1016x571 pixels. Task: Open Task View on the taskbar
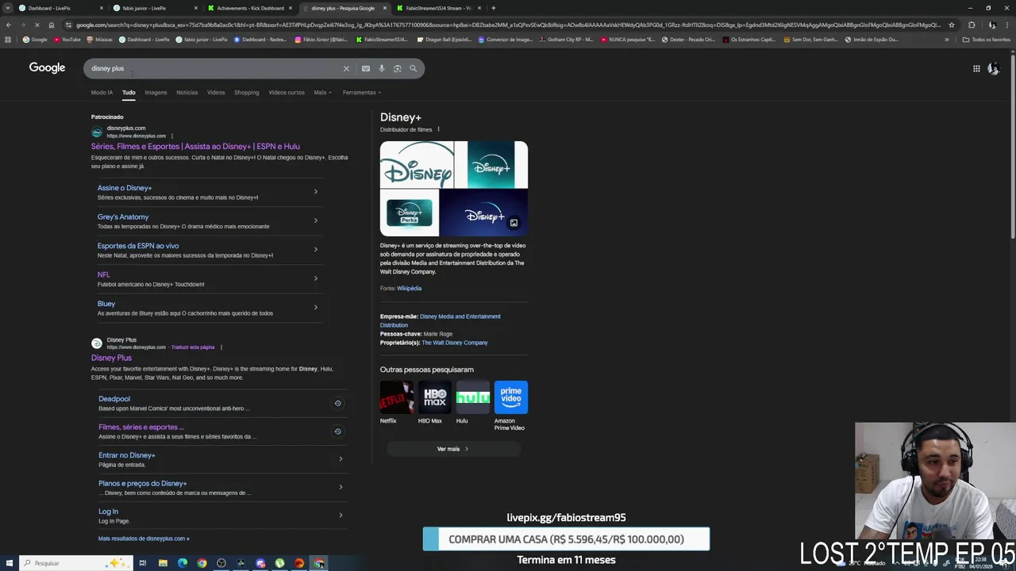point(143,563)
